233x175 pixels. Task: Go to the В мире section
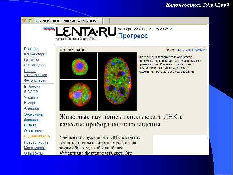tap(30, 103)
